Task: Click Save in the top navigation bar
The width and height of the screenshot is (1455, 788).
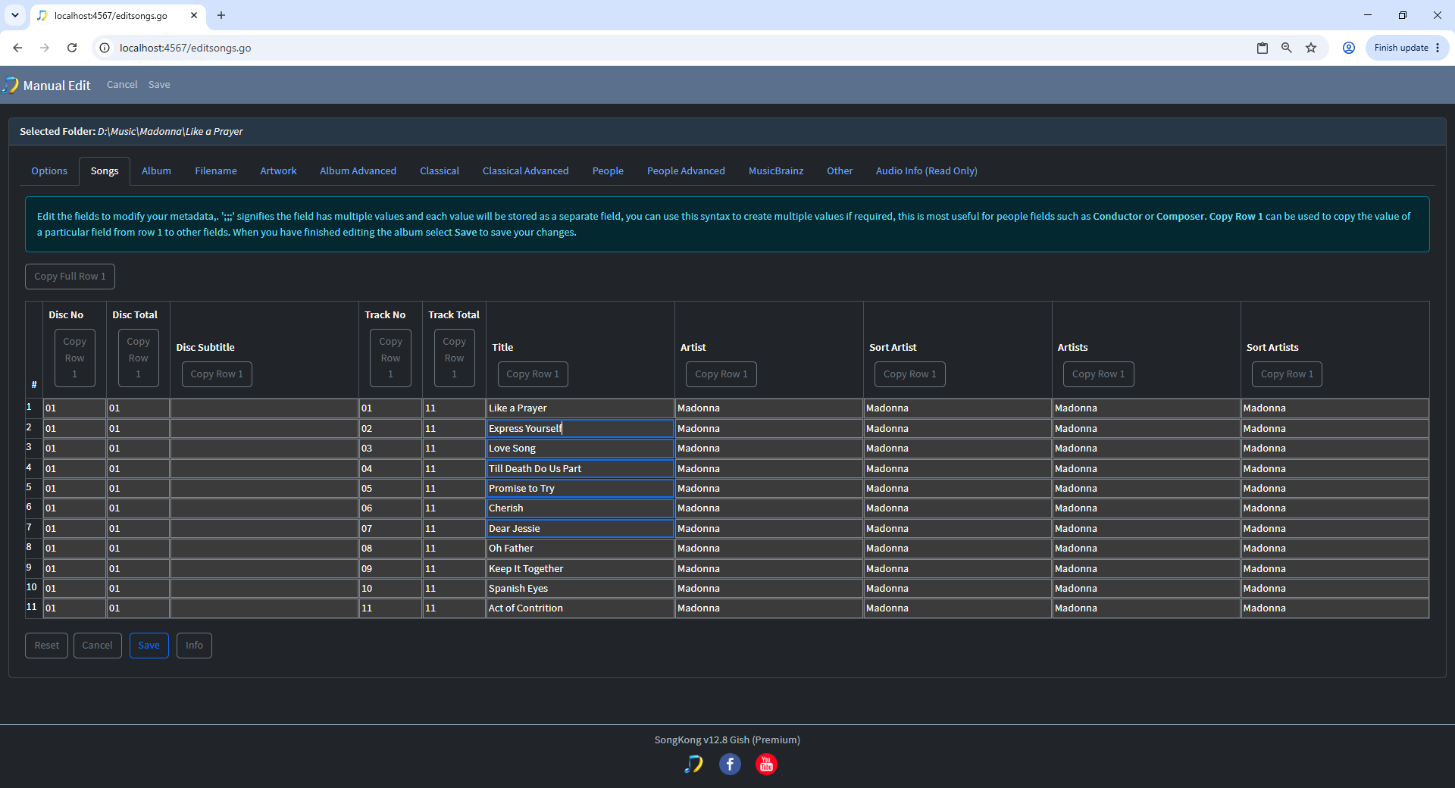Action: pos(159,85)
